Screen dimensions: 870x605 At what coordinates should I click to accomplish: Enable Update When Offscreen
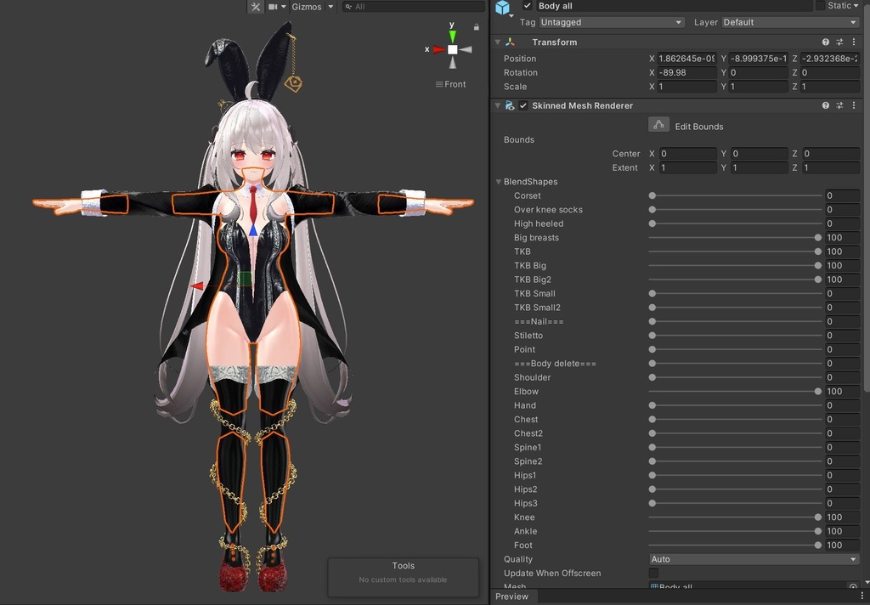tap(653, 573)
